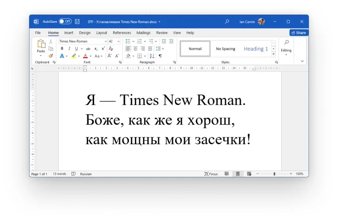Justify the paragraph text
Viewport: 338px width, 221px height.
click(x=150, y=49)
